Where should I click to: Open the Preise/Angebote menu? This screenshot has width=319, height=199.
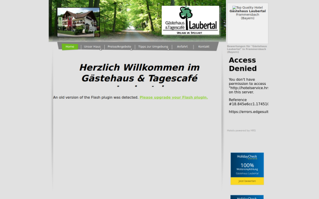[x=120, y=47]
